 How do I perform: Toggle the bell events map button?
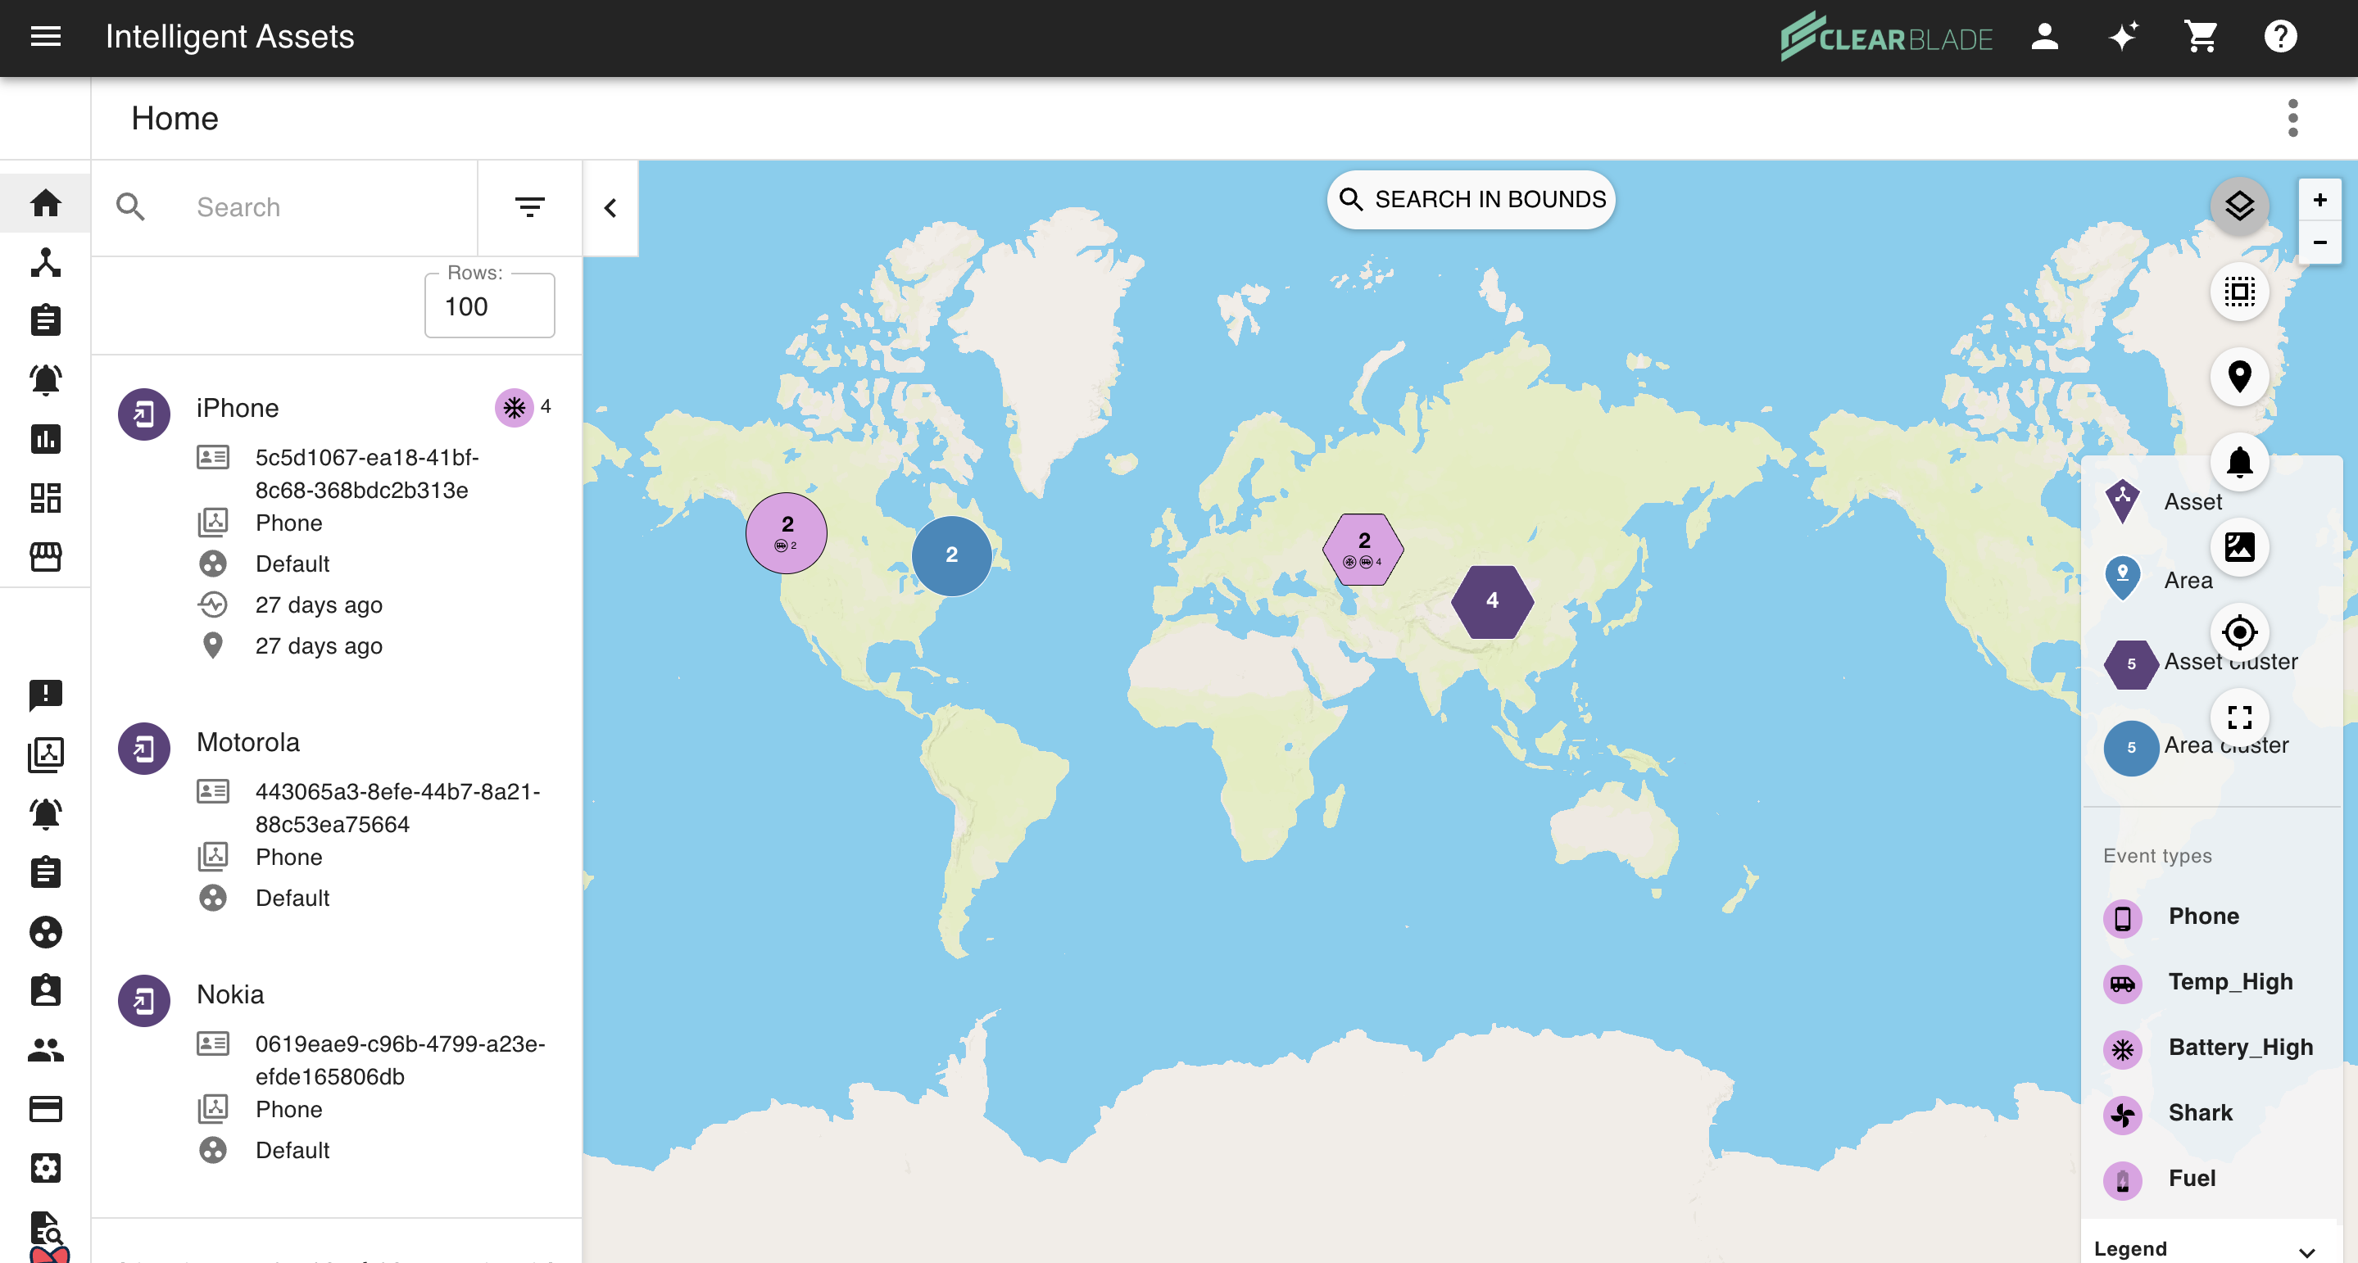[x=2239, y=461]
